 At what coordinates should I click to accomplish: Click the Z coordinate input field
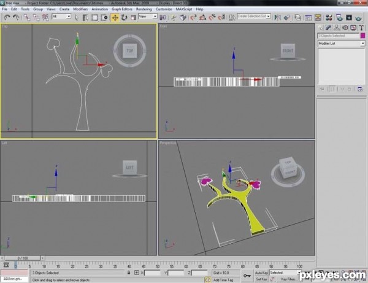click(x=199, y=273)
